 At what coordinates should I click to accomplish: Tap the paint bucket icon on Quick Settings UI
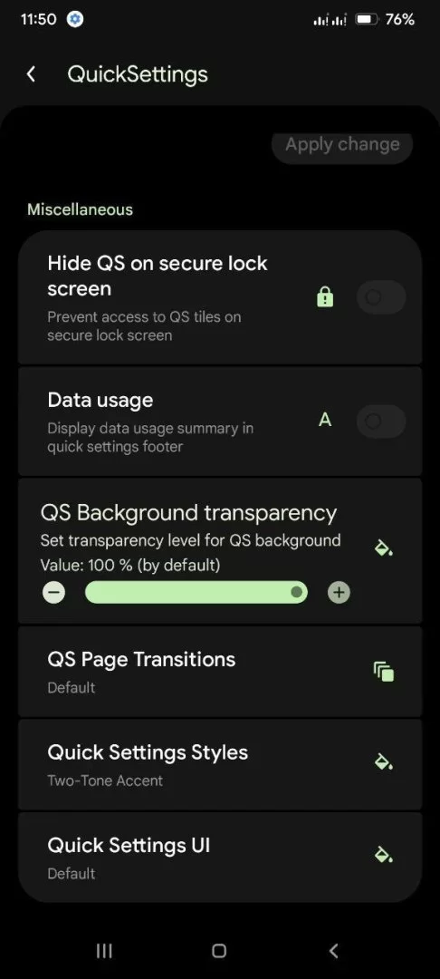click(383, 854)
